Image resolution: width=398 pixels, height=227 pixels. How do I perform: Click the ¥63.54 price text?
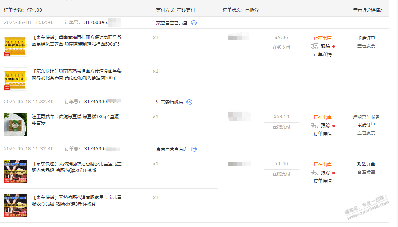(282, 117)
